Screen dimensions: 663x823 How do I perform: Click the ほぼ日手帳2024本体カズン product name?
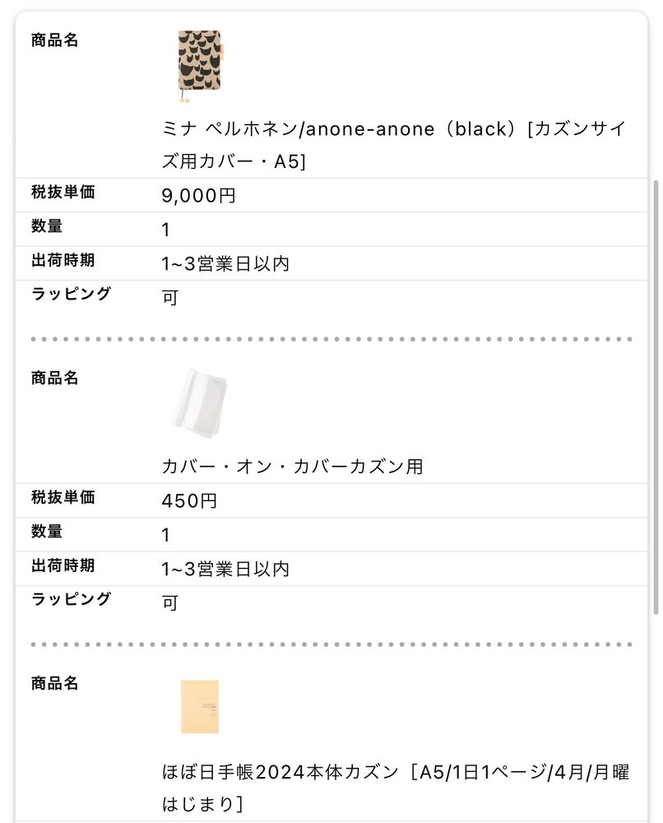click(x=396, y=788)
